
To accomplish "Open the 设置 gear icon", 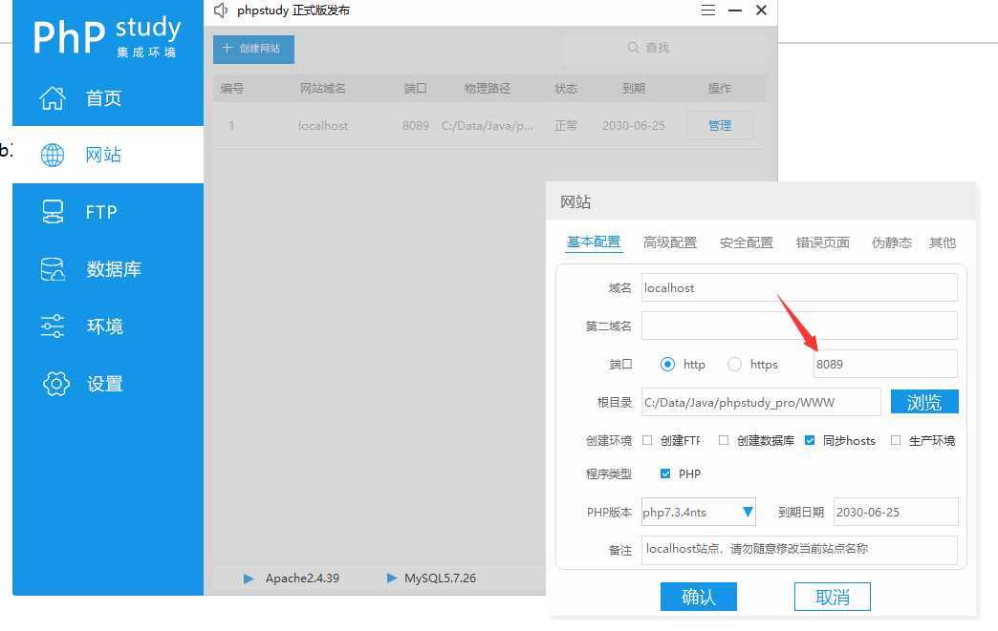I will 56,384.
